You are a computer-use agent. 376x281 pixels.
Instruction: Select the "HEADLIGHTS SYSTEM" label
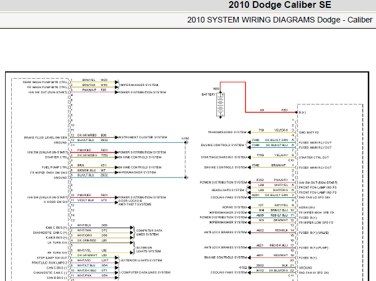point(228,190)
